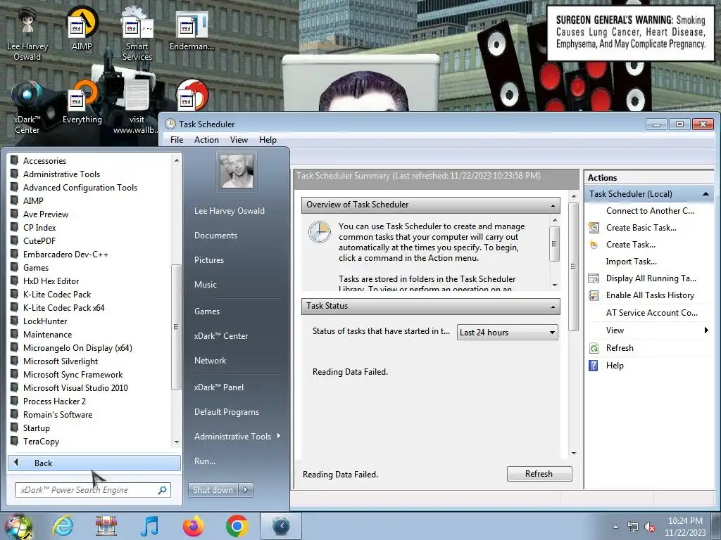Show hidden tray icons arrow
The image size is (721, 540).
coord(615,527)
